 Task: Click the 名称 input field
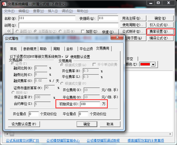pos(47,18)
